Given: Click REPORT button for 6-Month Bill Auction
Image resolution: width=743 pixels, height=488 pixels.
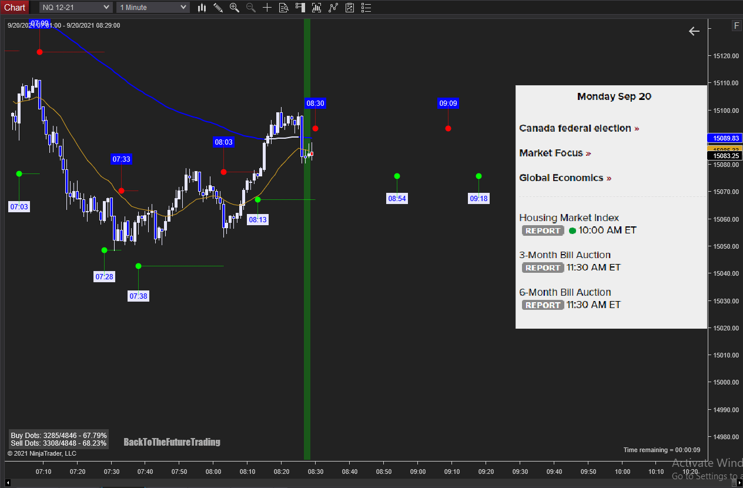Looking at the screenshot, I should (543, 305).
